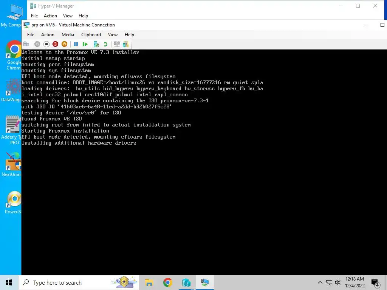Open the network tray icon
This screenshot has height=290, width=387.
[329, 282]
